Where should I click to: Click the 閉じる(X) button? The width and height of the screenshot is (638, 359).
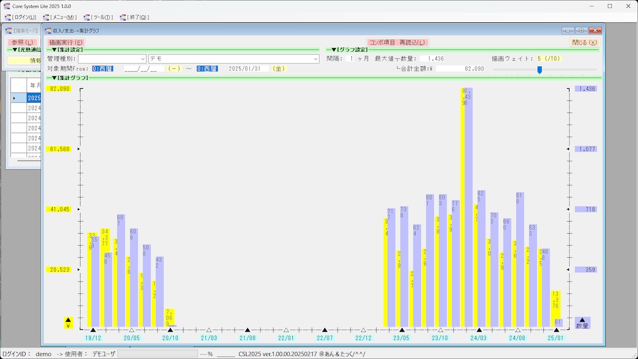tap(584, 42)
